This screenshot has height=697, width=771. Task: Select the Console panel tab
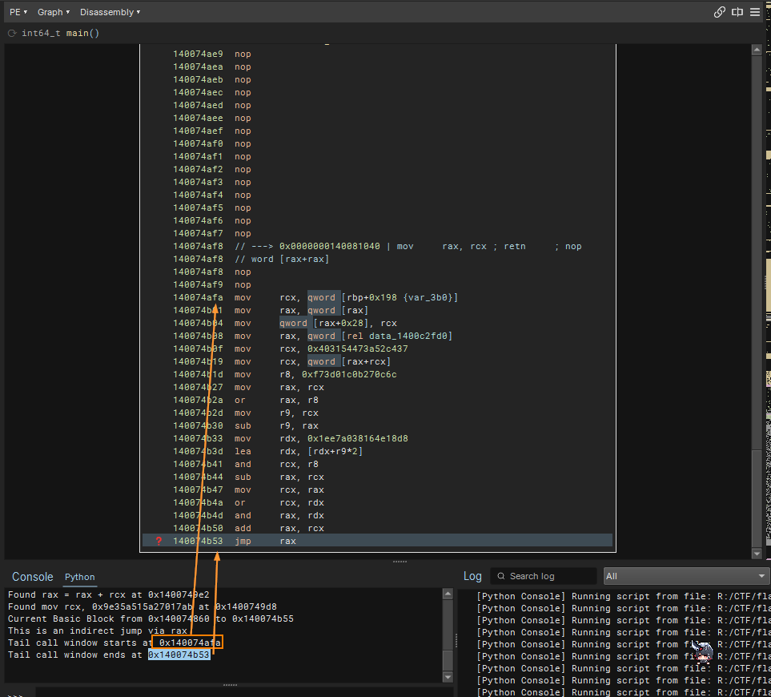[32, 577]
